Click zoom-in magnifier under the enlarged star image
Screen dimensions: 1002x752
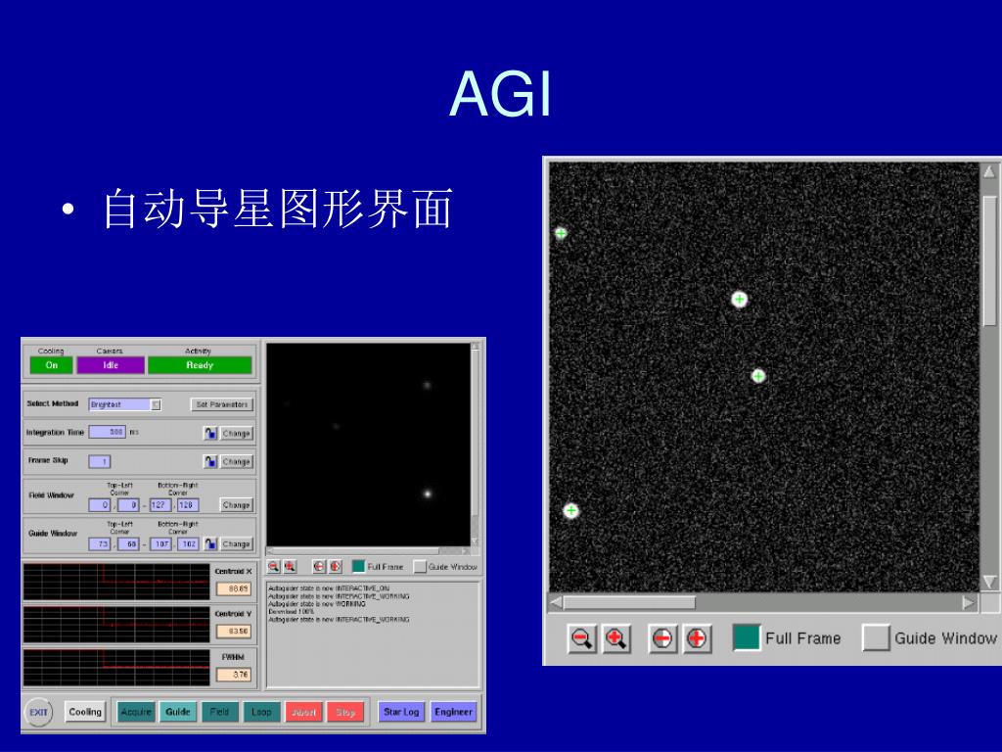[x=616, y=639]
